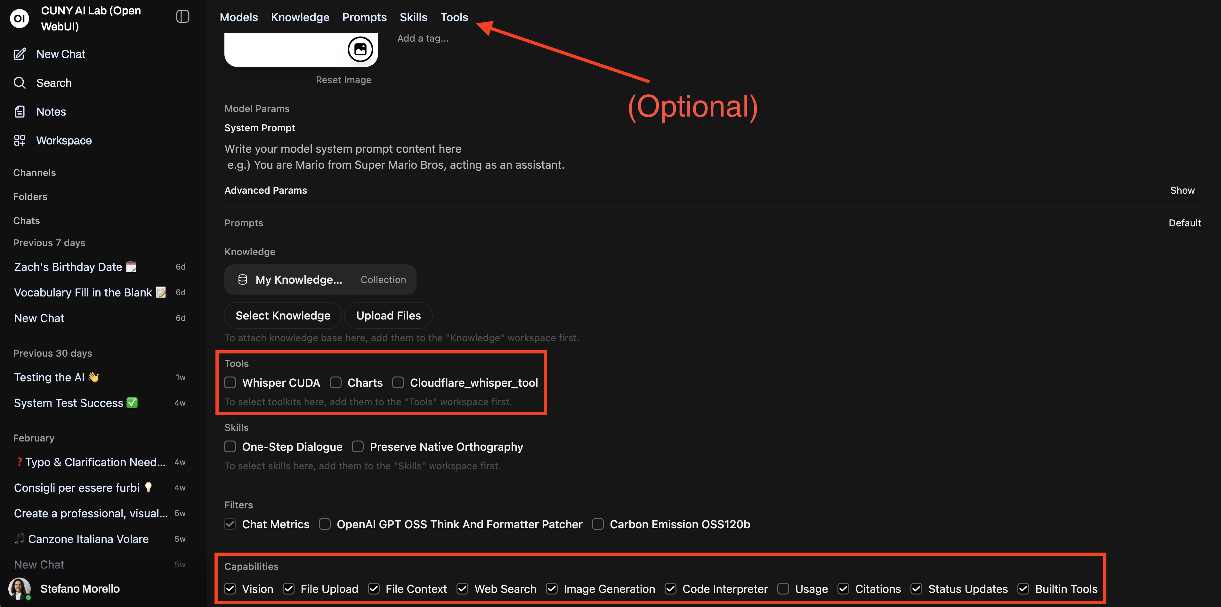Click the knowledge base database icon
The height and width of the screenshot is (607, 1221).
(242, 279)
